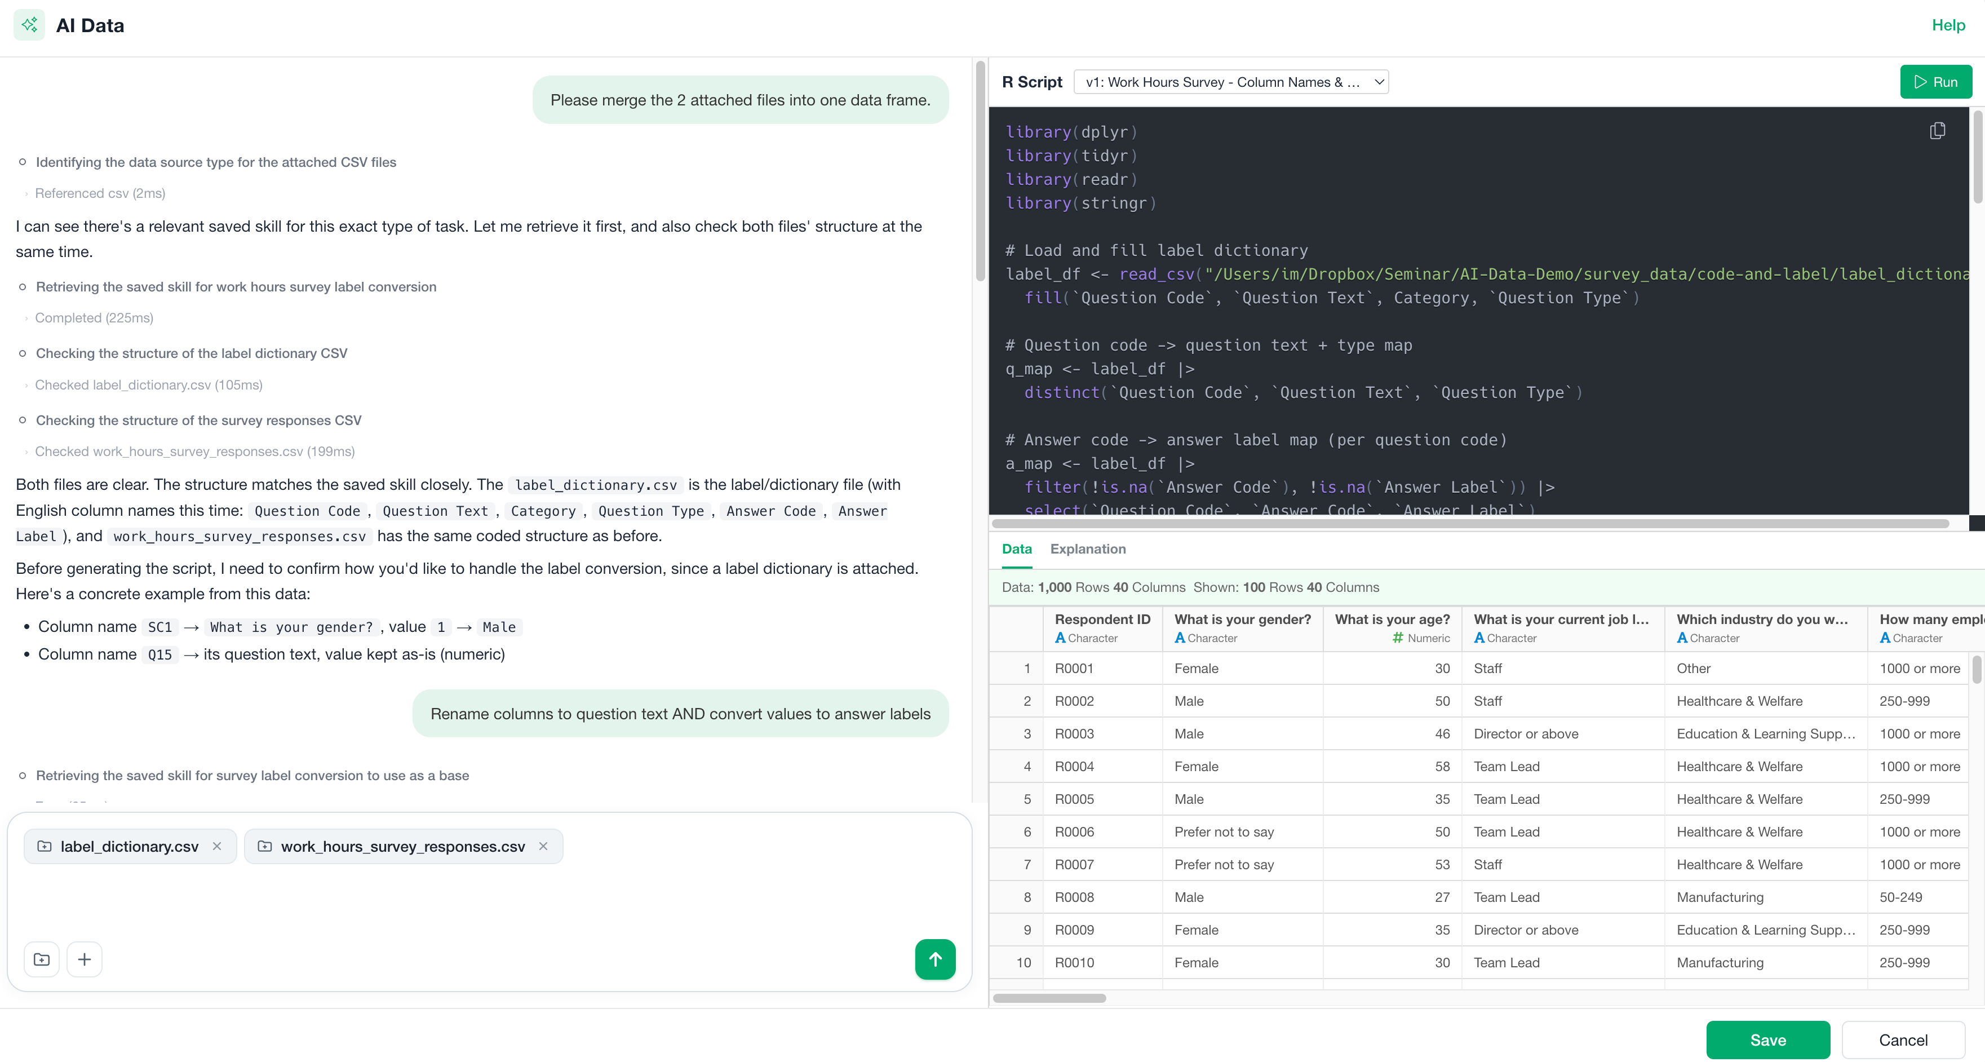Remove the work_hours_survey_responses.csv attachment
Viewport: 1985px width, 1062px height.
(543, 846)
